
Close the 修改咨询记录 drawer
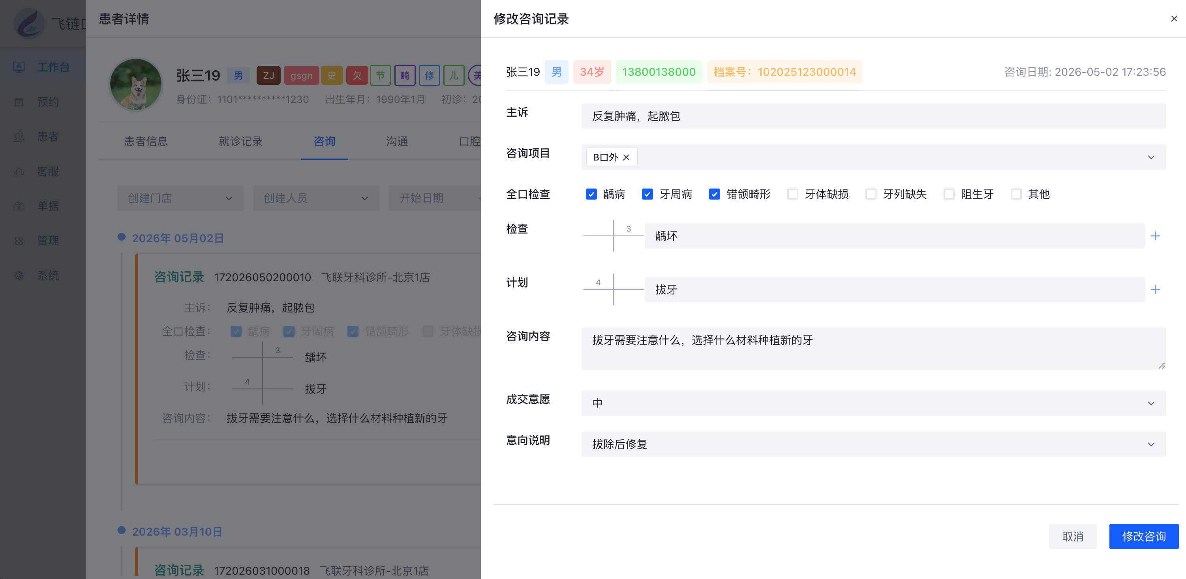(1174, 19)
